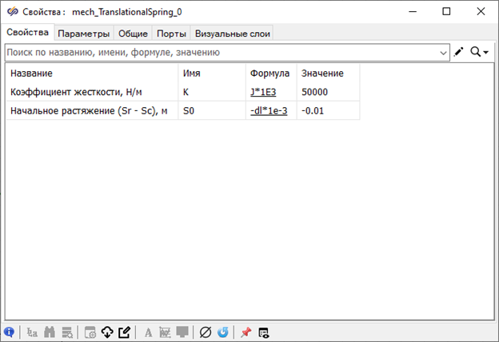Click the letter A font icon

click(148, 332)
